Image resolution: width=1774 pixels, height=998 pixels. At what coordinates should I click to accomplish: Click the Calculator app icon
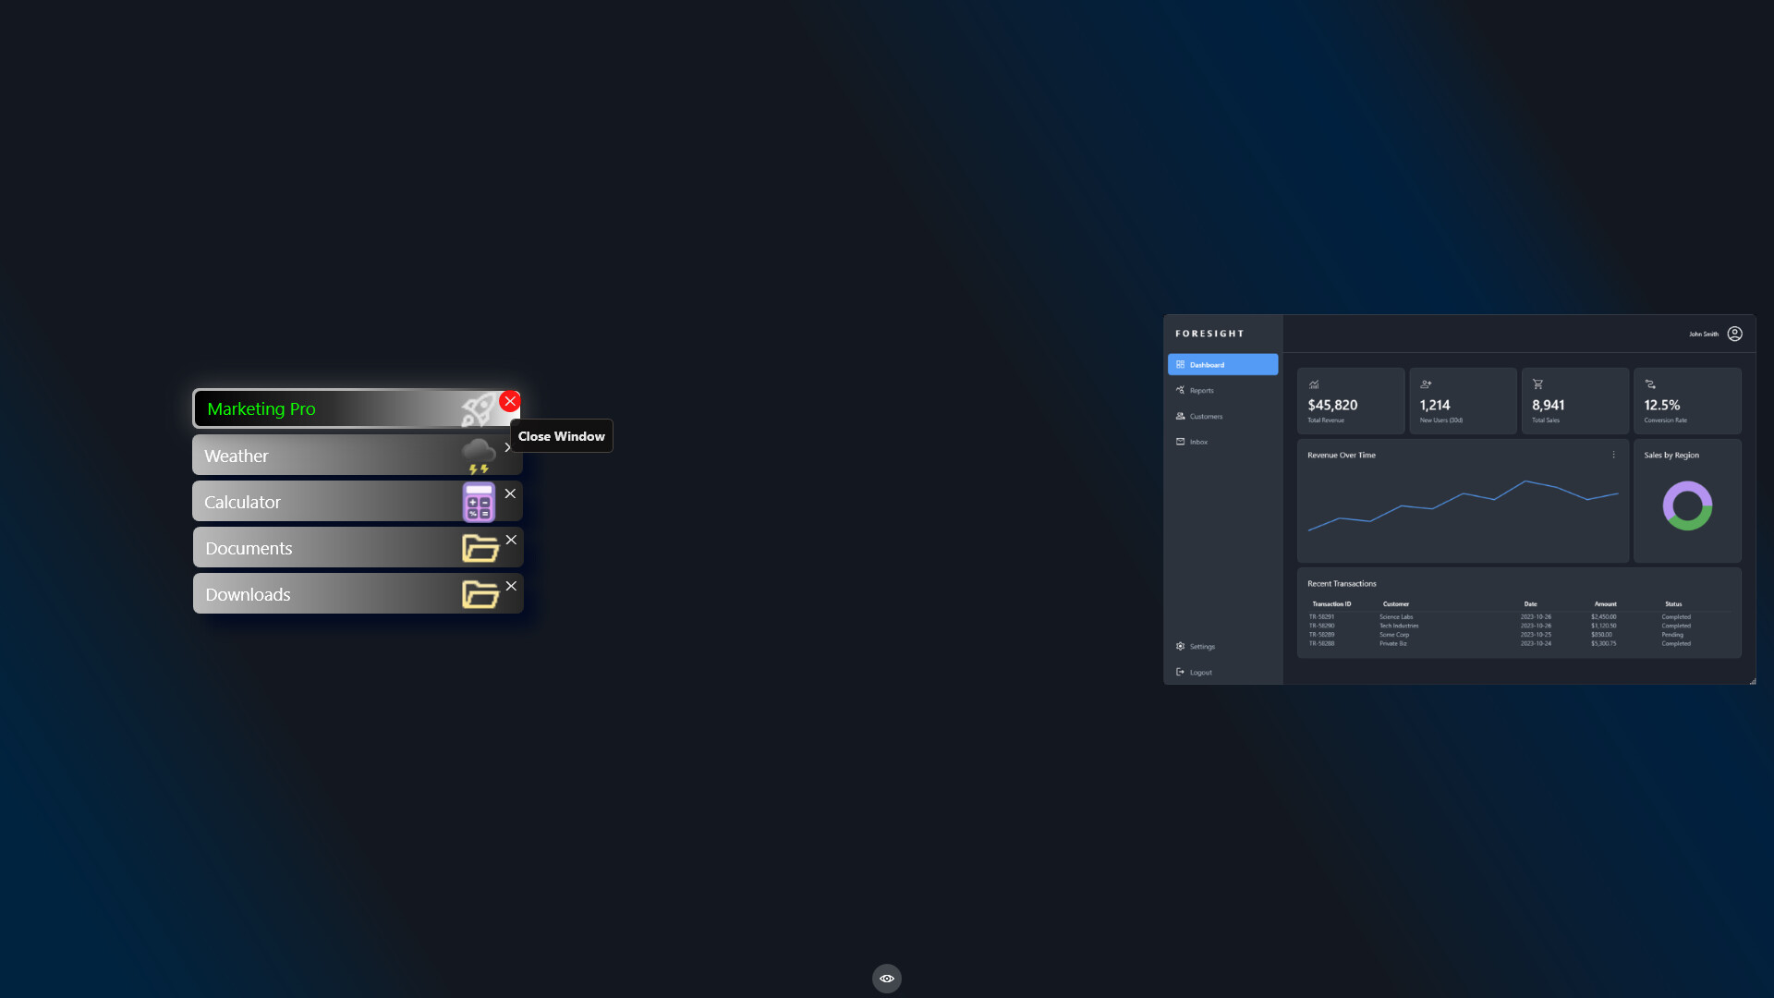479,501
